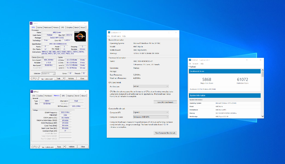This screenshot has height=164, width=285.
Task: Open SPD tab in the CPU-Z CPU tab window
Action: [63, 27]
